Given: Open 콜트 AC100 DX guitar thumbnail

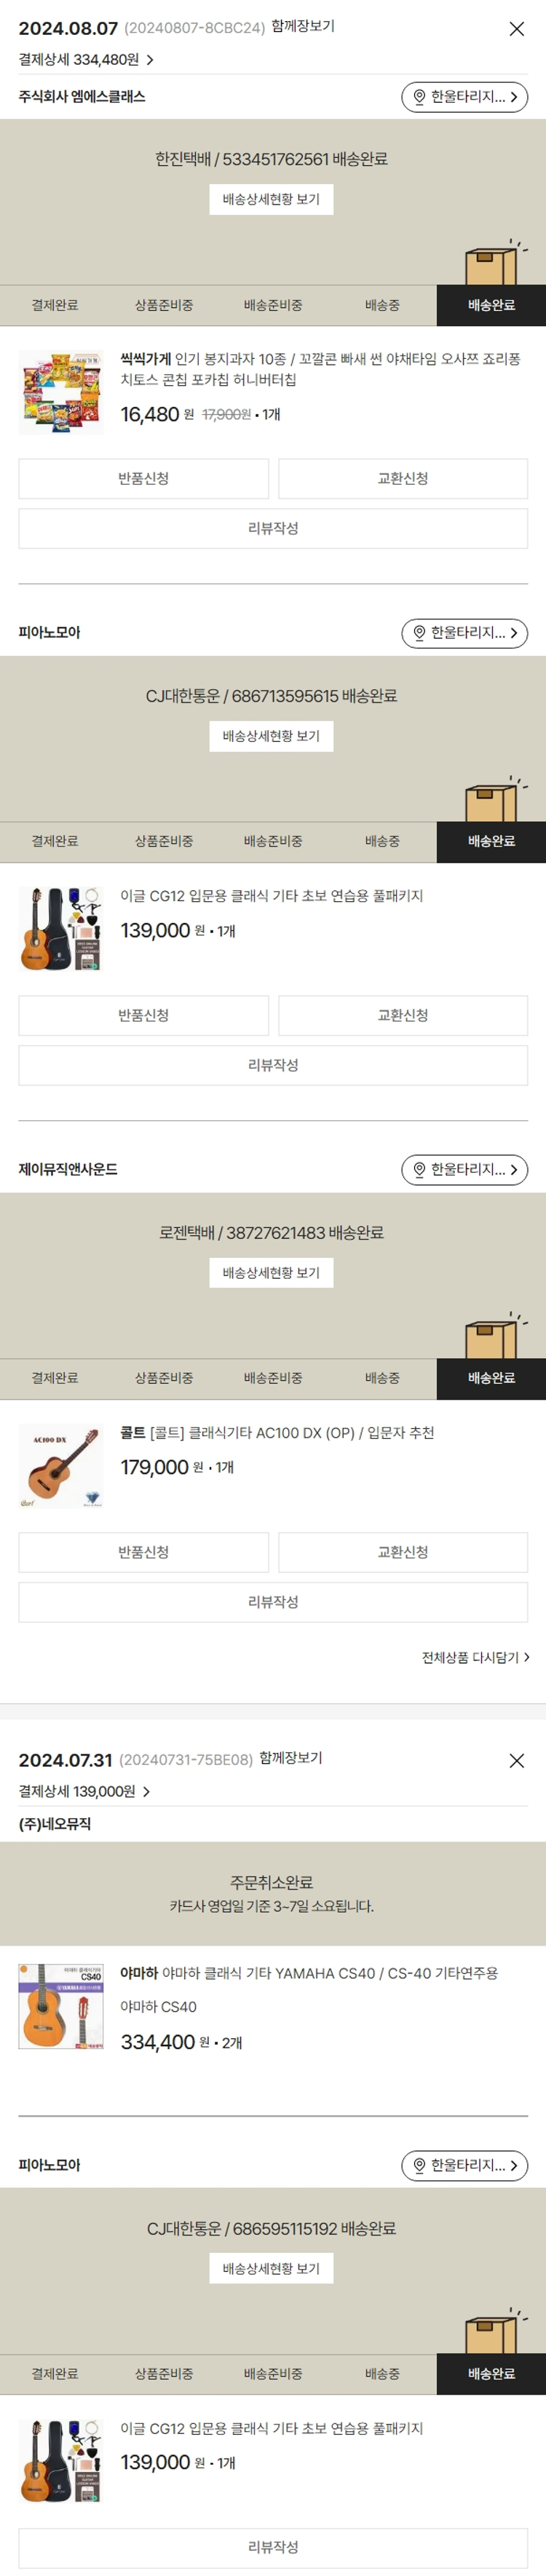Looking at the screenshot, I should 61,1465.
